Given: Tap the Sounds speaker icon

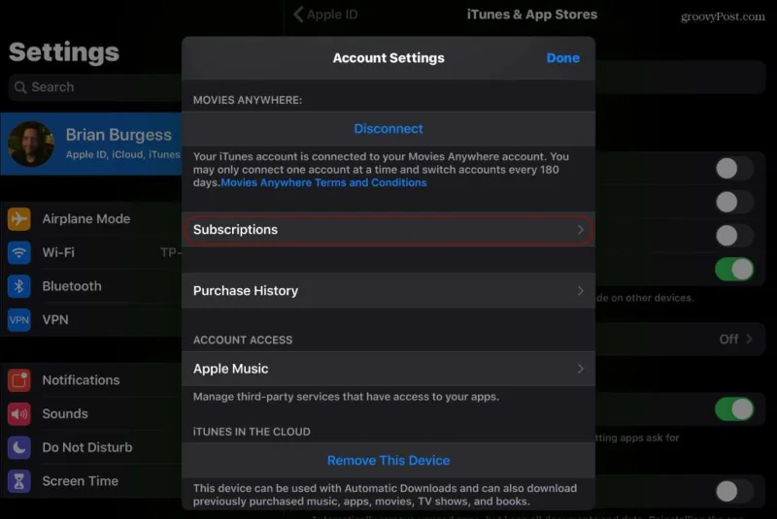Looking at the screenshot, I should pos(18,413).
